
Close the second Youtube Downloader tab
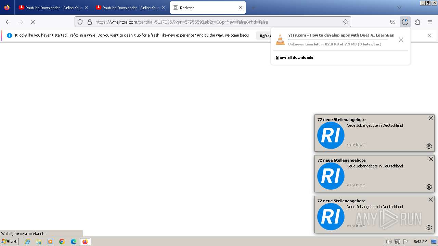click(x=163, y=8)
